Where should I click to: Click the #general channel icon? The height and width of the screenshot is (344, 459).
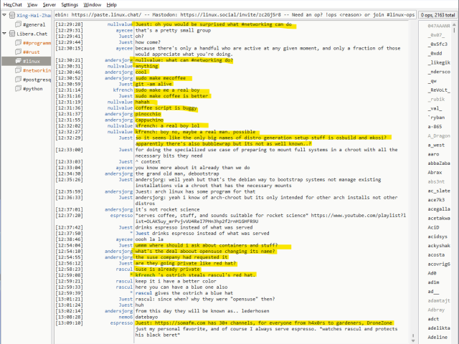17,24
